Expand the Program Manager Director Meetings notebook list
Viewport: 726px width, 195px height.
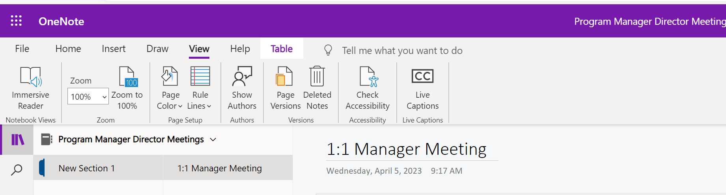tap(213, 139)
